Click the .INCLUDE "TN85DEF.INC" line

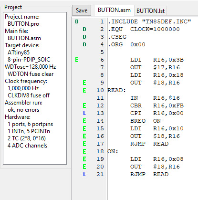(x=149, y=21)
